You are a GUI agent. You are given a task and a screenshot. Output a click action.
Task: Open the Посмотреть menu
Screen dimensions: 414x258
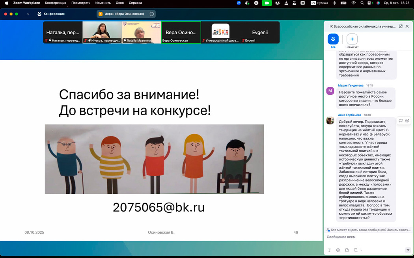click(x=81, y=3)
